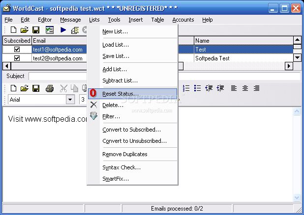This screenshot has width=304, height=215.
Task: Choose Load List... menu entry
Action: (133, 45)
